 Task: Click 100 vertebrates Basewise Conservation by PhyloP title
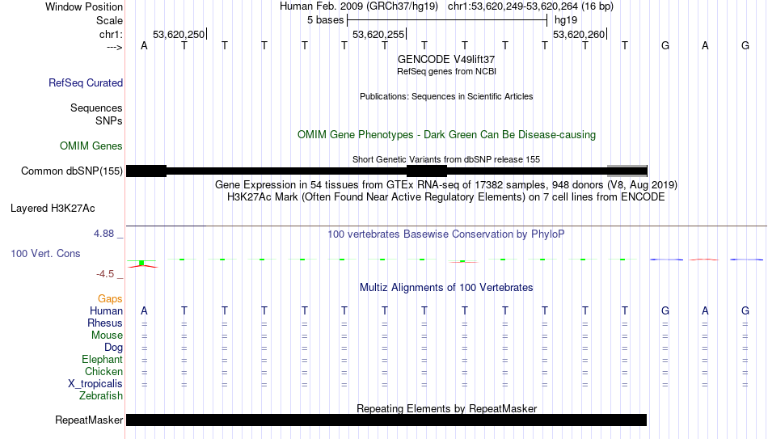(x=446, y=234)
